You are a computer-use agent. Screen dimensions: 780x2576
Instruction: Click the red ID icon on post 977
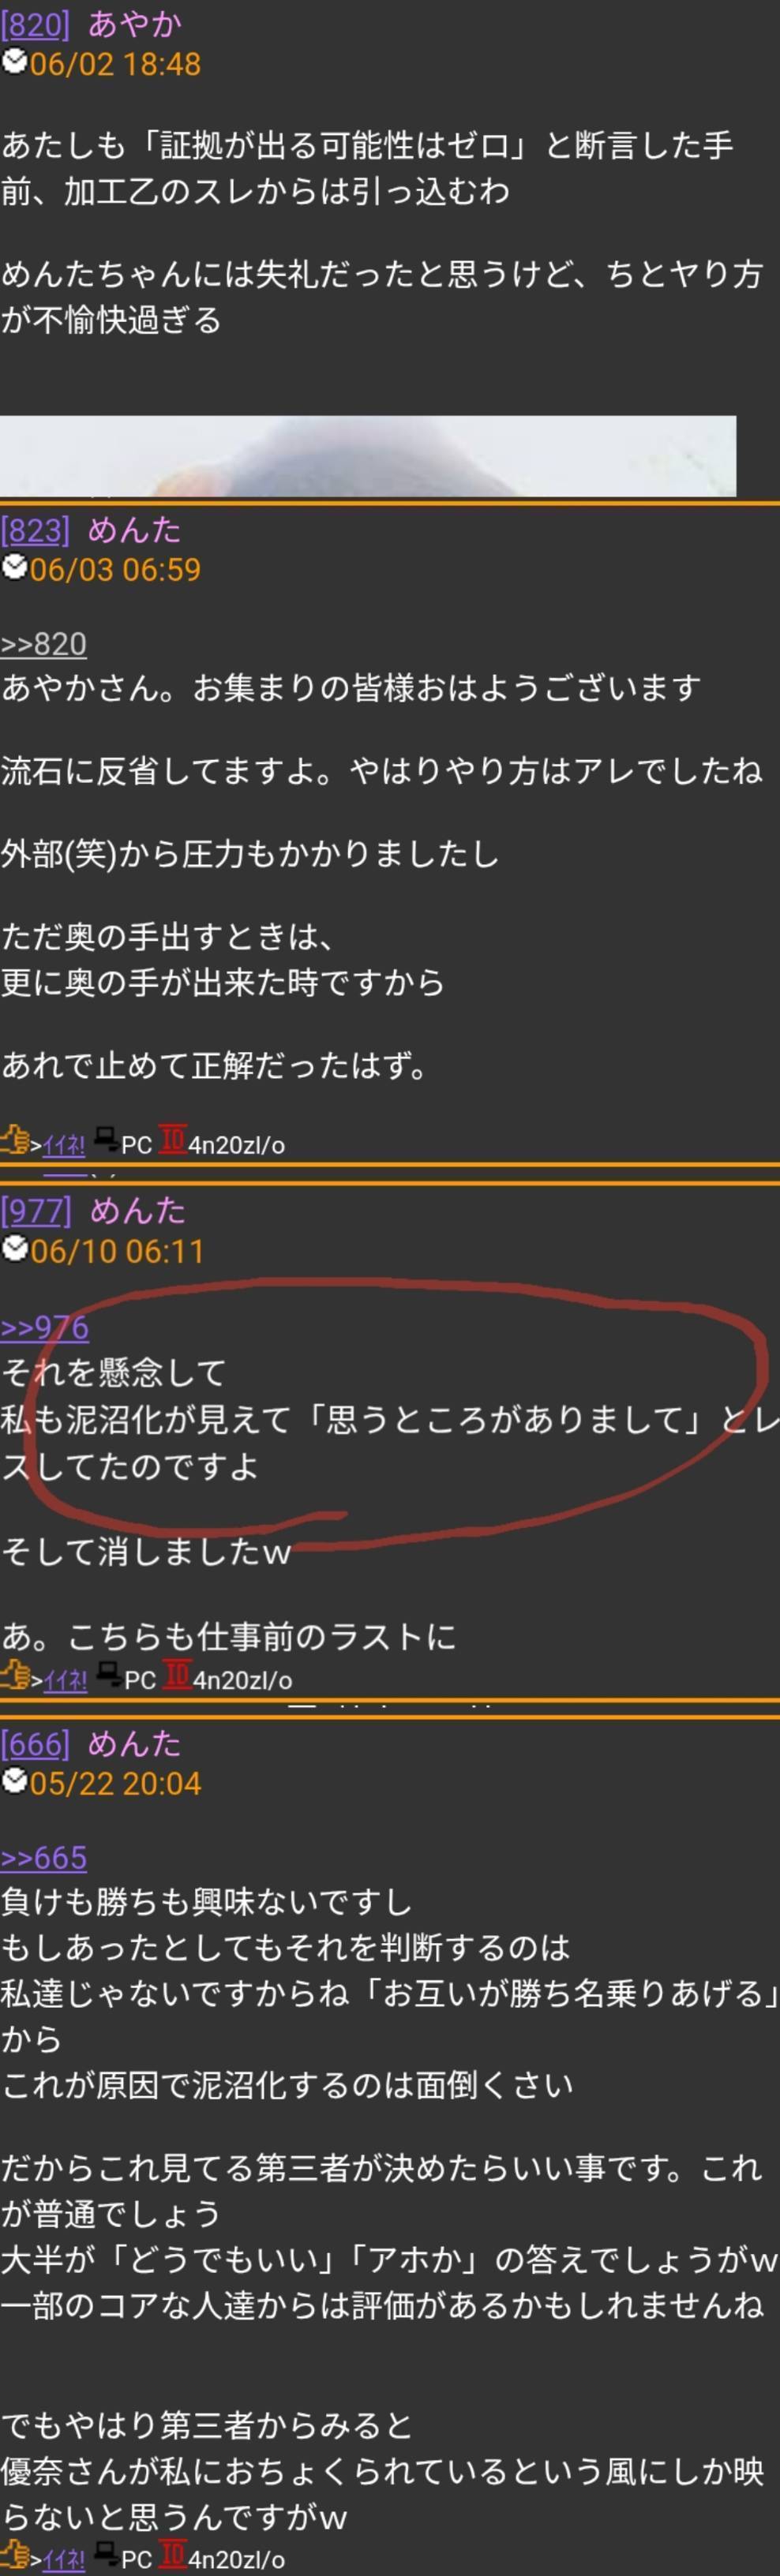point(177,1675)
